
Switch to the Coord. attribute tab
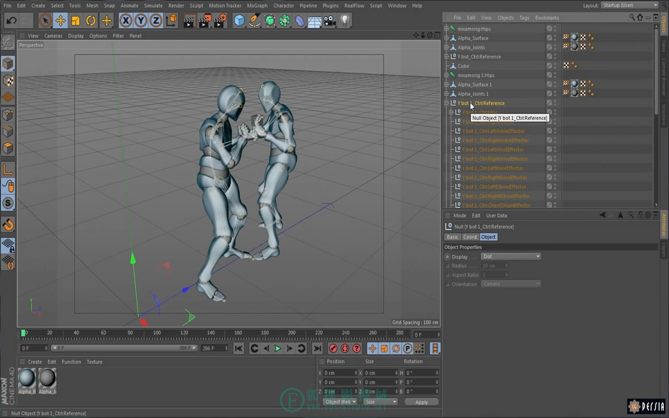(x=470, y=237)
